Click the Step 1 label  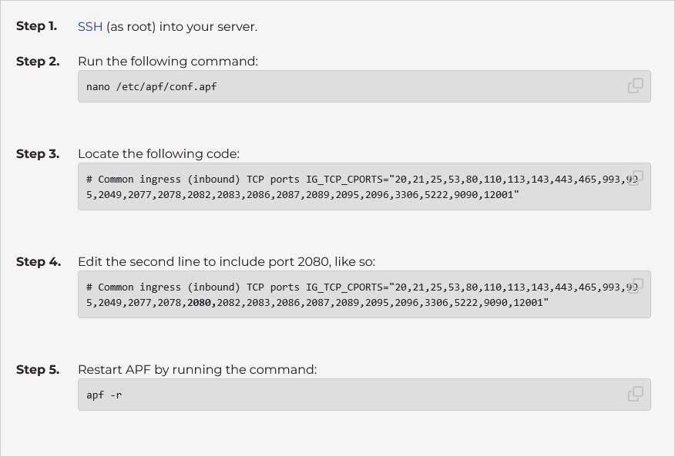click(x=37, y=26)
